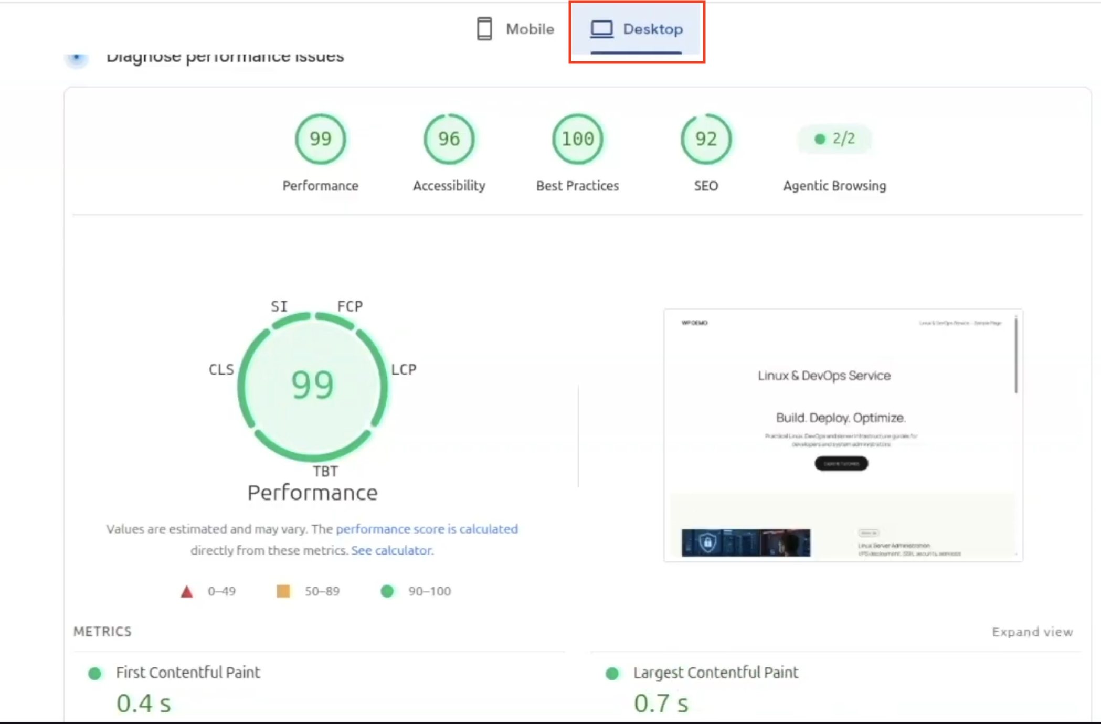Click the SI segment label on gauge
The image size is (1101, 724).
(x=279, y=306)
